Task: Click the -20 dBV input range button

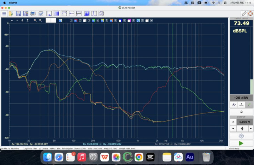Action: (x=241, y=98)
